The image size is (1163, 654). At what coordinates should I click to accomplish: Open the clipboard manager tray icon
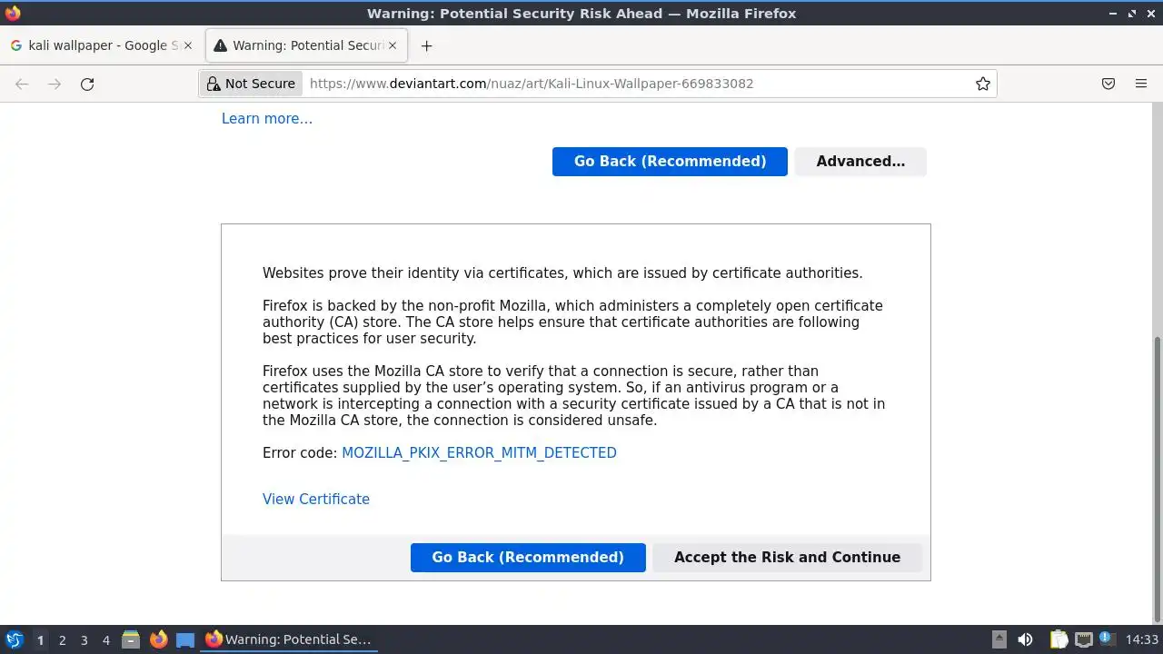tap(1059, 639)
